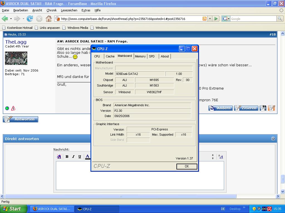Click the multi-quote icon with quotation marks
The width and height of the screenshot is (285, 213).
pos(263,108)
